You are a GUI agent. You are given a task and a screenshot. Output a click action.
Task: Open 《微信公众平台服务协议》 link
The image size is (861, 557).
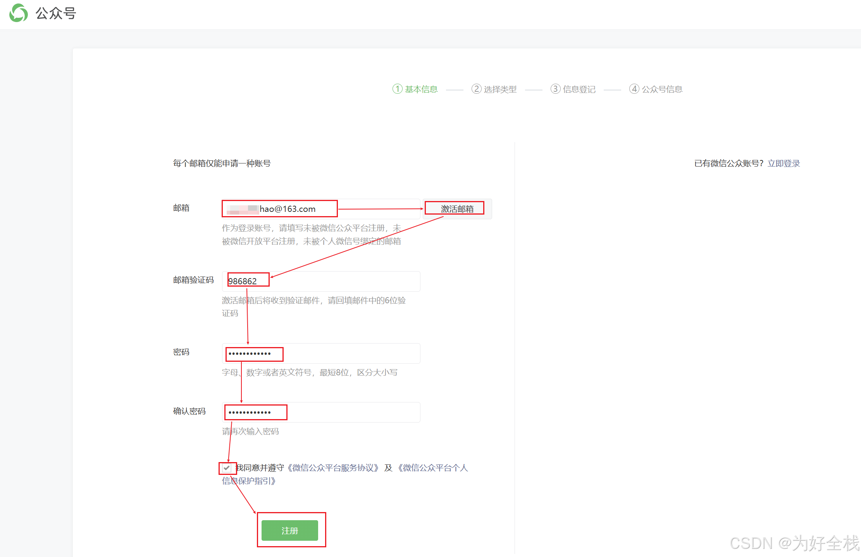(x=333, y=468)
